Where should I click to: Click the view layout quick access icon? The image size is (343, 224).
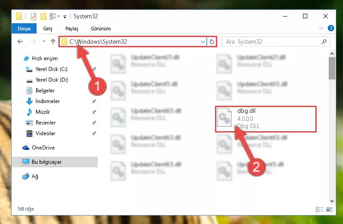coord(54,16)
